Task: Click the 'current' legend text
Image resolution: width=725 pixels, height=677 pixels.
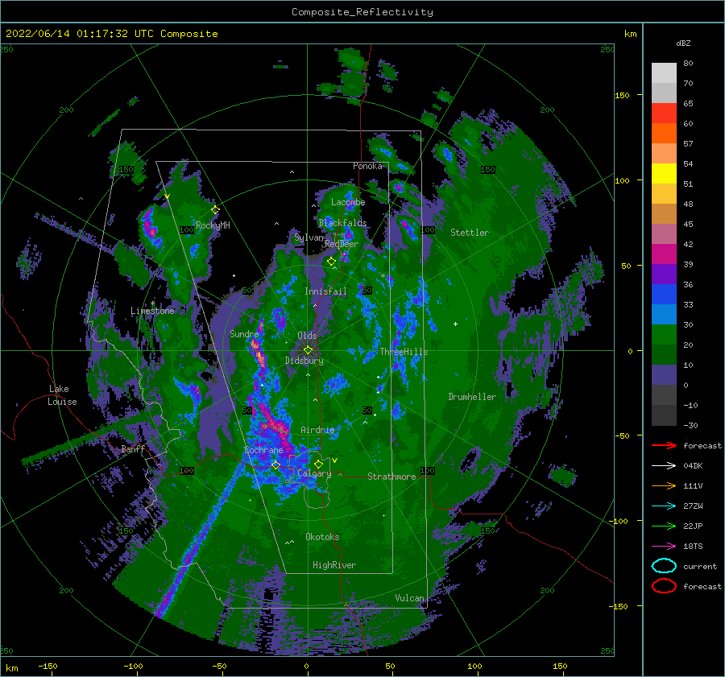Action: (x=700, y=567)
